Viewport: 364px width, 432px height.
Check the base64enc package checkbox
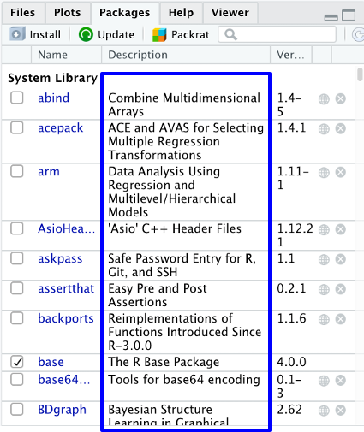click(17, 380)
